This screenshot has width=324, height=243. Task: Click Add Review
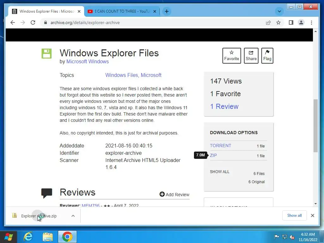point(174,195)
